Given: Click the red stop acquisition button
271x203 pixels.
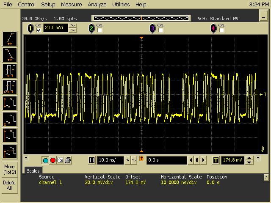Looking at the screenshot, I should click(53, 160).
